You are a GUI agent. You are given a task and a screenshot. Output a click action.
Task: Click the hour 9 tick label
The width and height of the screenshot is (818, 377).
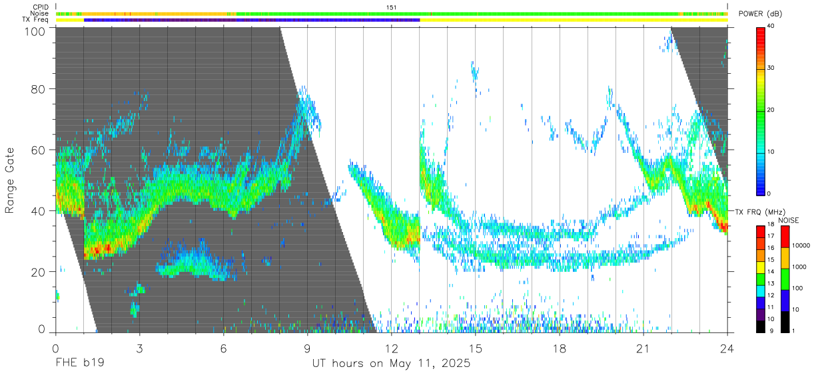(x=307, y=348)
